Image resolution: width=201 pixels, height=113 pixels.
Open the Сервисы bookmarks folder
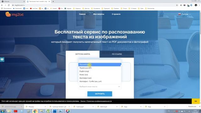[77, 8]
